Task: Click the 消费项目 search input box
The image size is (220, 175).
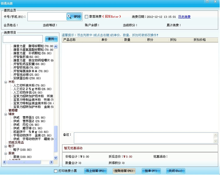Action: 23,39
